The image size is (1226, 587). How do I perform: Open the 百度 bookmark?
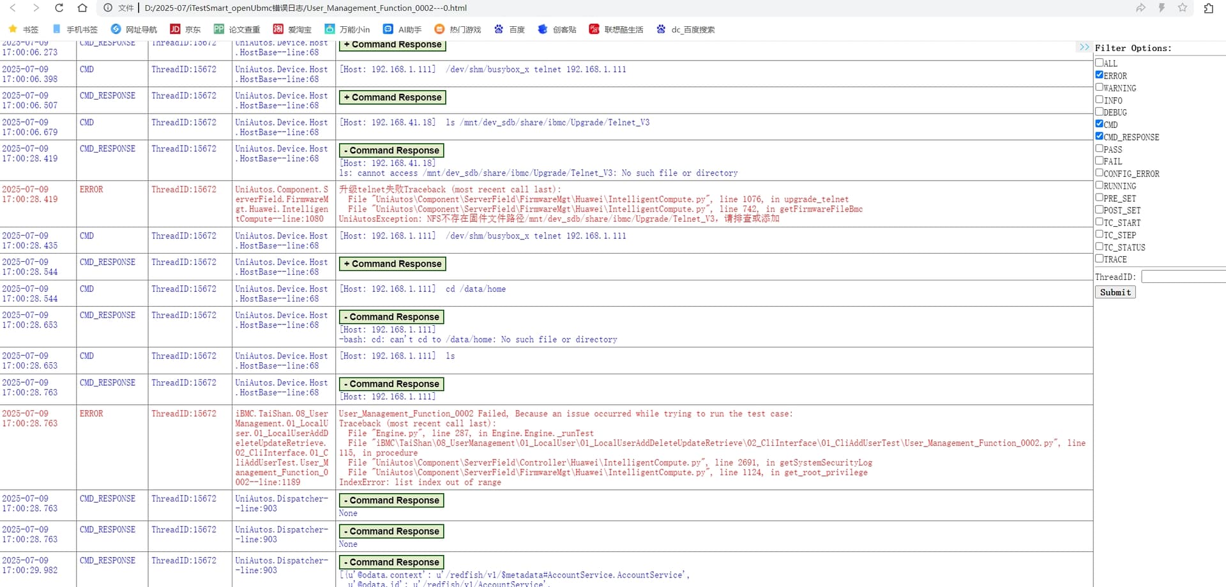coord(510,29)
